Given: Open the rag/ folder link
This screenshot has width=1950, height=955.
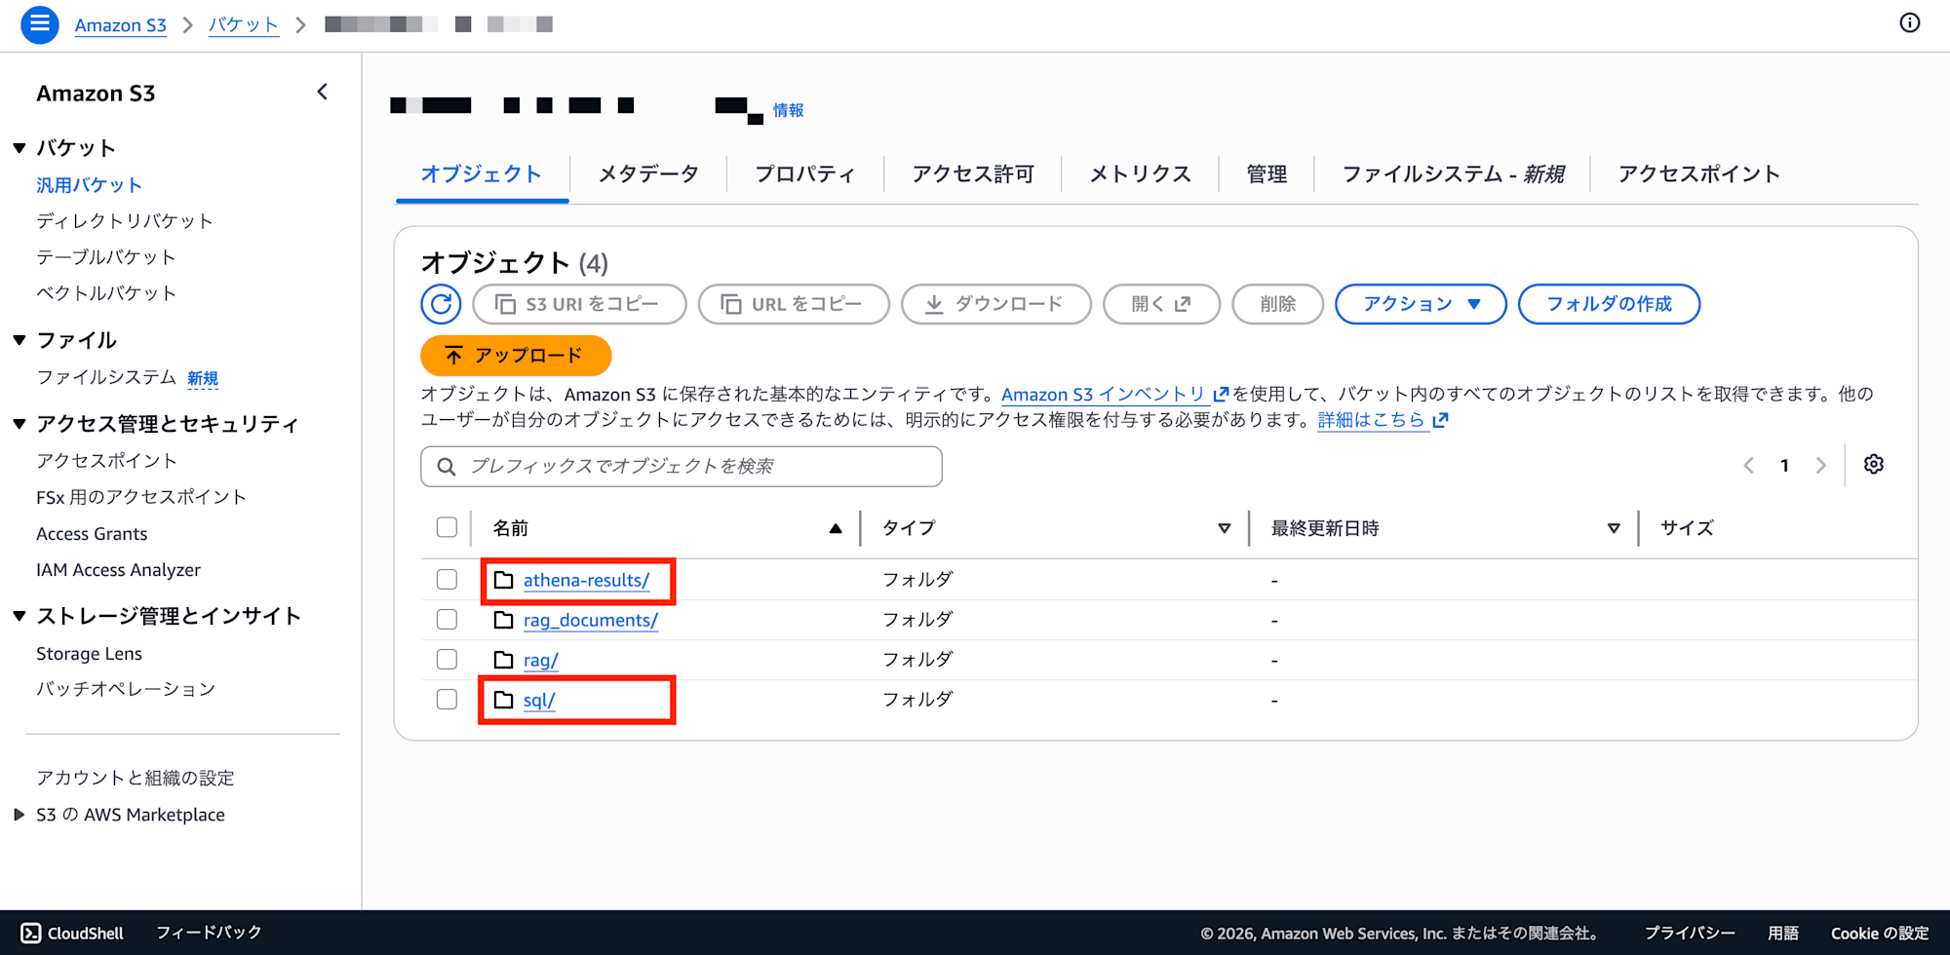Looking at the screenshot, I should (x=540, y=660).
